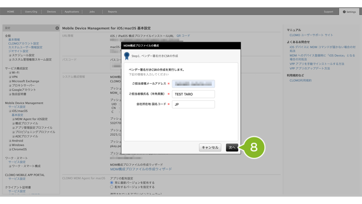Click the 次へ button in the dialog
362x204 pixels.
[x=232, y=148]
